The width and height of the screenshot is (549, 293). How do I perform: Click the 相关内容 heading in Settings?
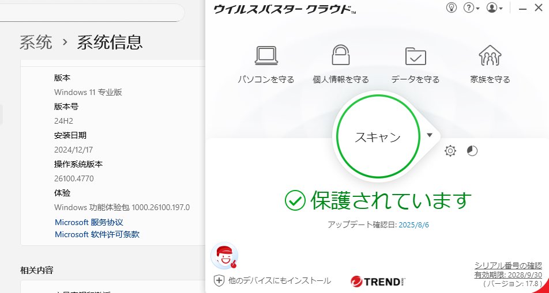click(x=37, y=271)
